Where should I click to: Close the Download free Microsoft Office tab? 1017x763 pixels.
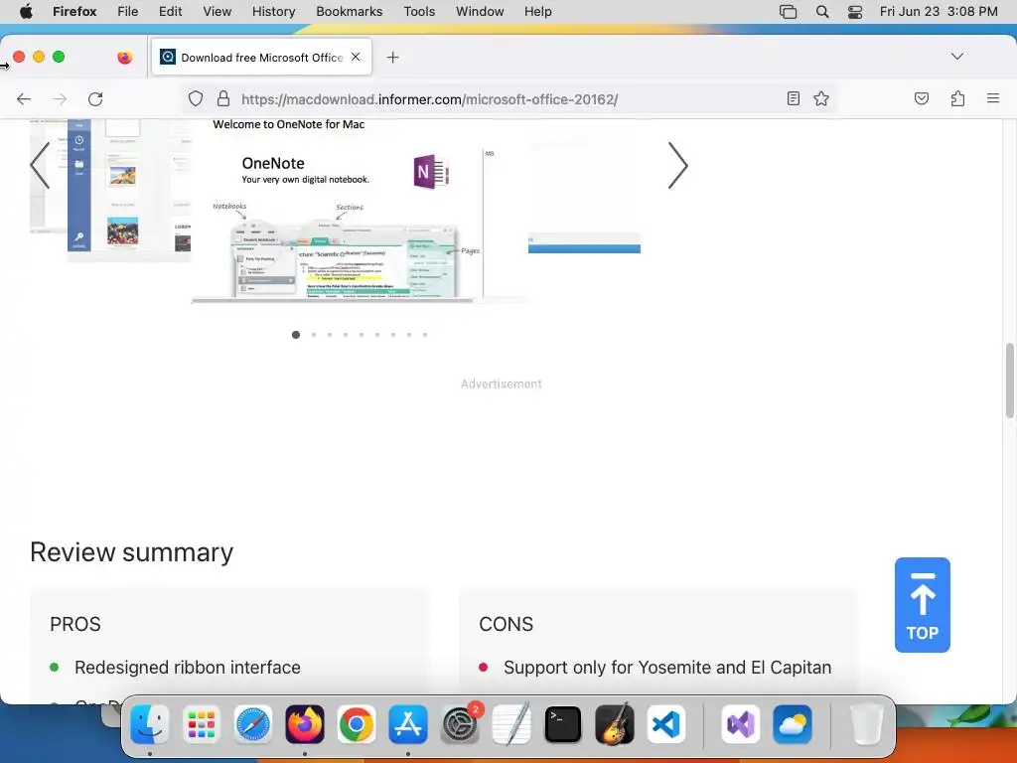356,57
